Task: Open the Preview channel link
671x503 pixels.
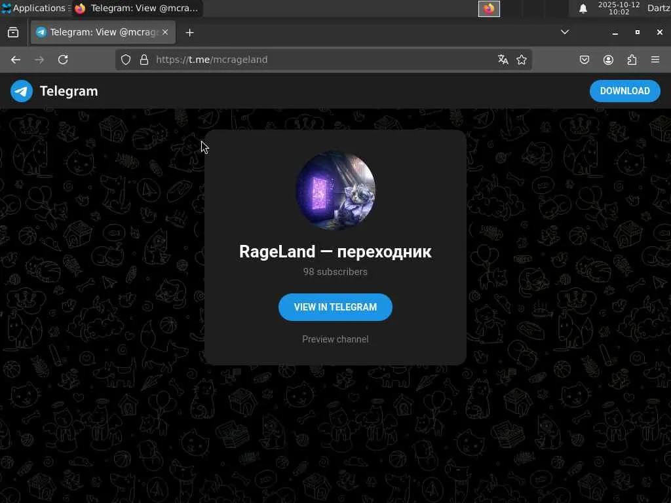Action: point(335,339)
